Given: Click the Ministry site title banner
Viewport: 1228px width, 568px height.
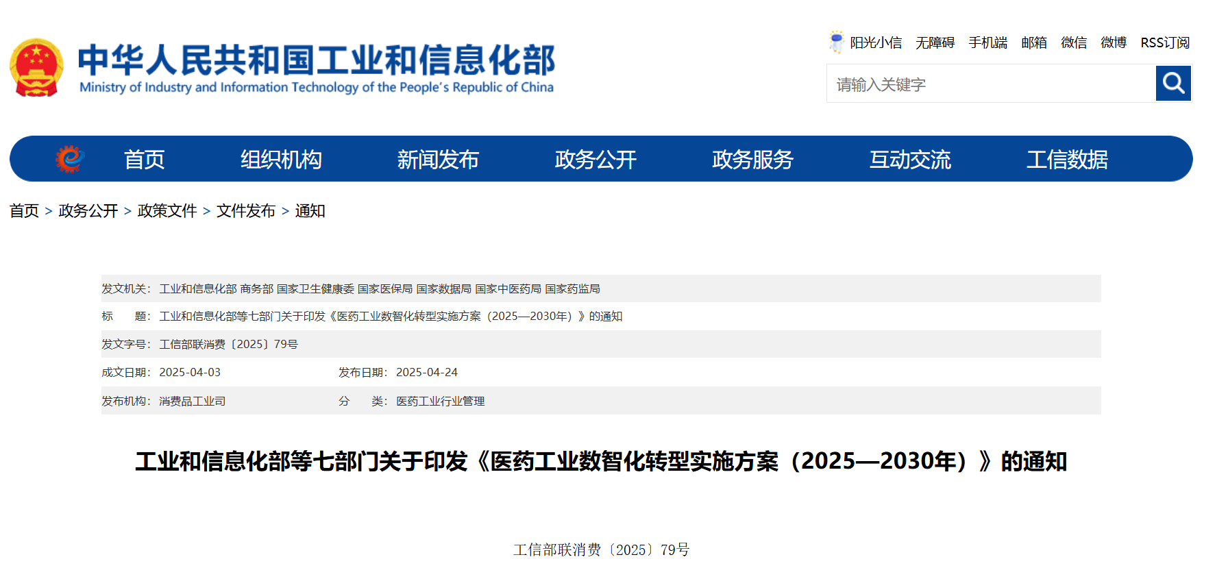Looking at the screenshot, I should coord(316,68).
